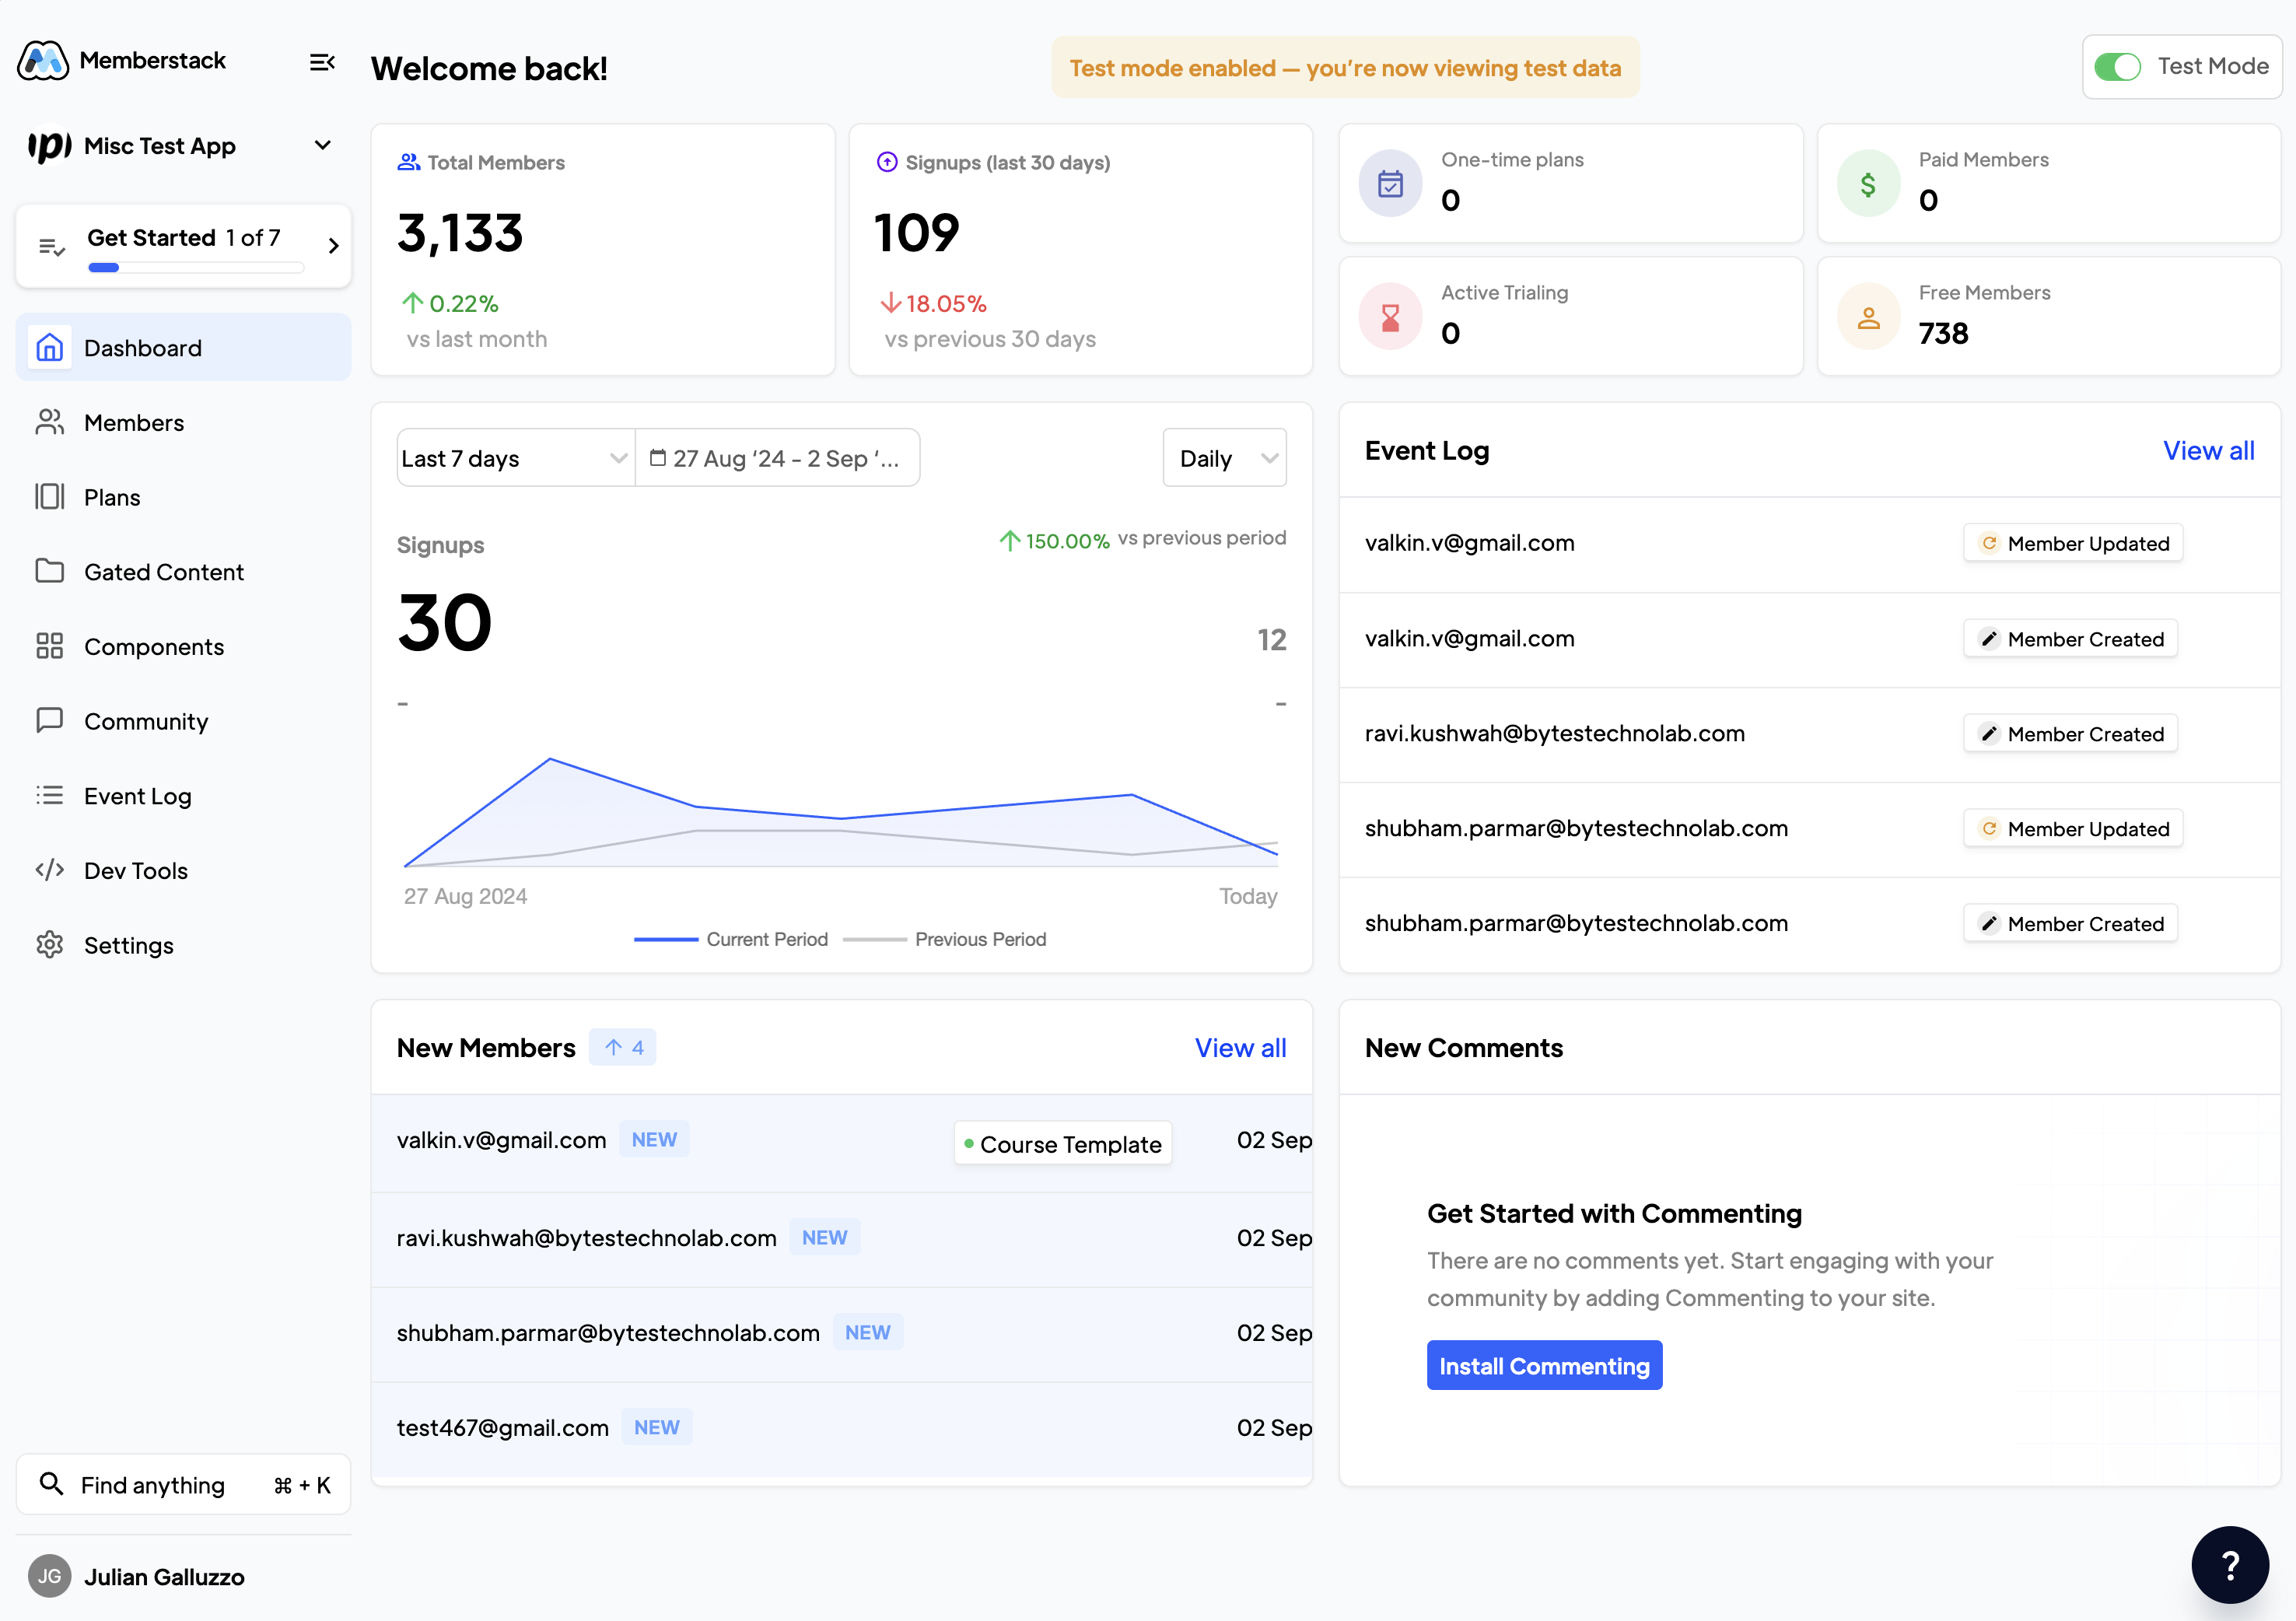Click the Install Commenting button
This screenshot has height=1621, width=2296.
(1543, 1365)
